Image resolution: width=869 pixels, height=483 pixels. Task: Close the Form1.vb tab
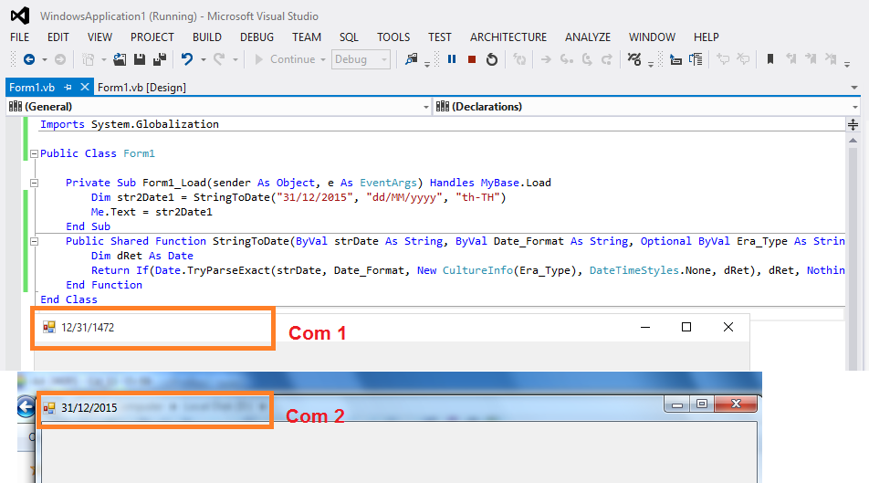coord(85,87)
